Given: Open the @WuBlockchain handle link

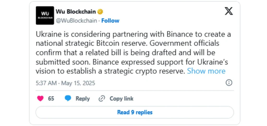Looking at the screenshot, I should click(76, 21).
